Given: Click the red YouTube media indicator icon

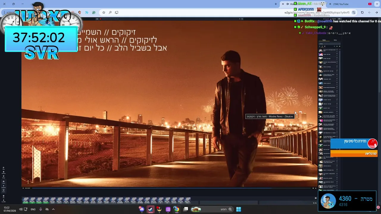Looking at the screenshot, I should coord(370,4).
